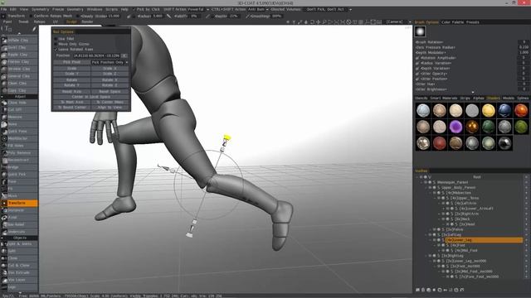Click the Center in Local Space button
The height and width of the screenshot is (298, 531).
[x=90, y=97]
